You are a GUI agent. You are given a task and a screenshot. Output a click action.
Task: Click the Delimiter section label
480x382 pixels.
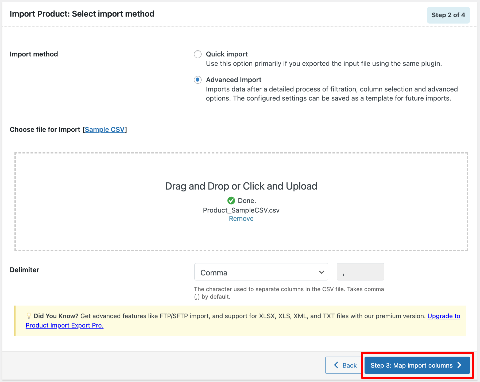24,270
